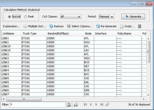154x110 pixels.
Task: Sort by the Bandwidth(Mbps) column header
Action: click(x=58, y=33)
